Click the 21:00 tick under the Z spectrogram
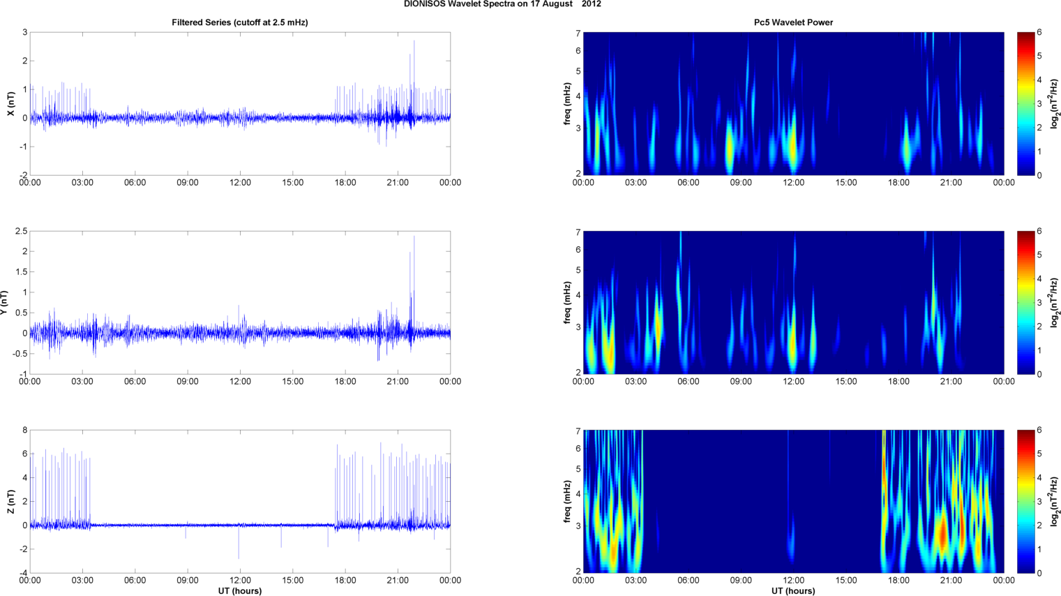This screenshot has width=1061, height=596. coord(951,581)
